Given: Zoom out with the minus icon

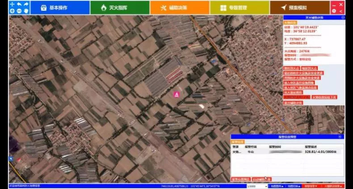Looking at the screenshot, I should 19,11.
